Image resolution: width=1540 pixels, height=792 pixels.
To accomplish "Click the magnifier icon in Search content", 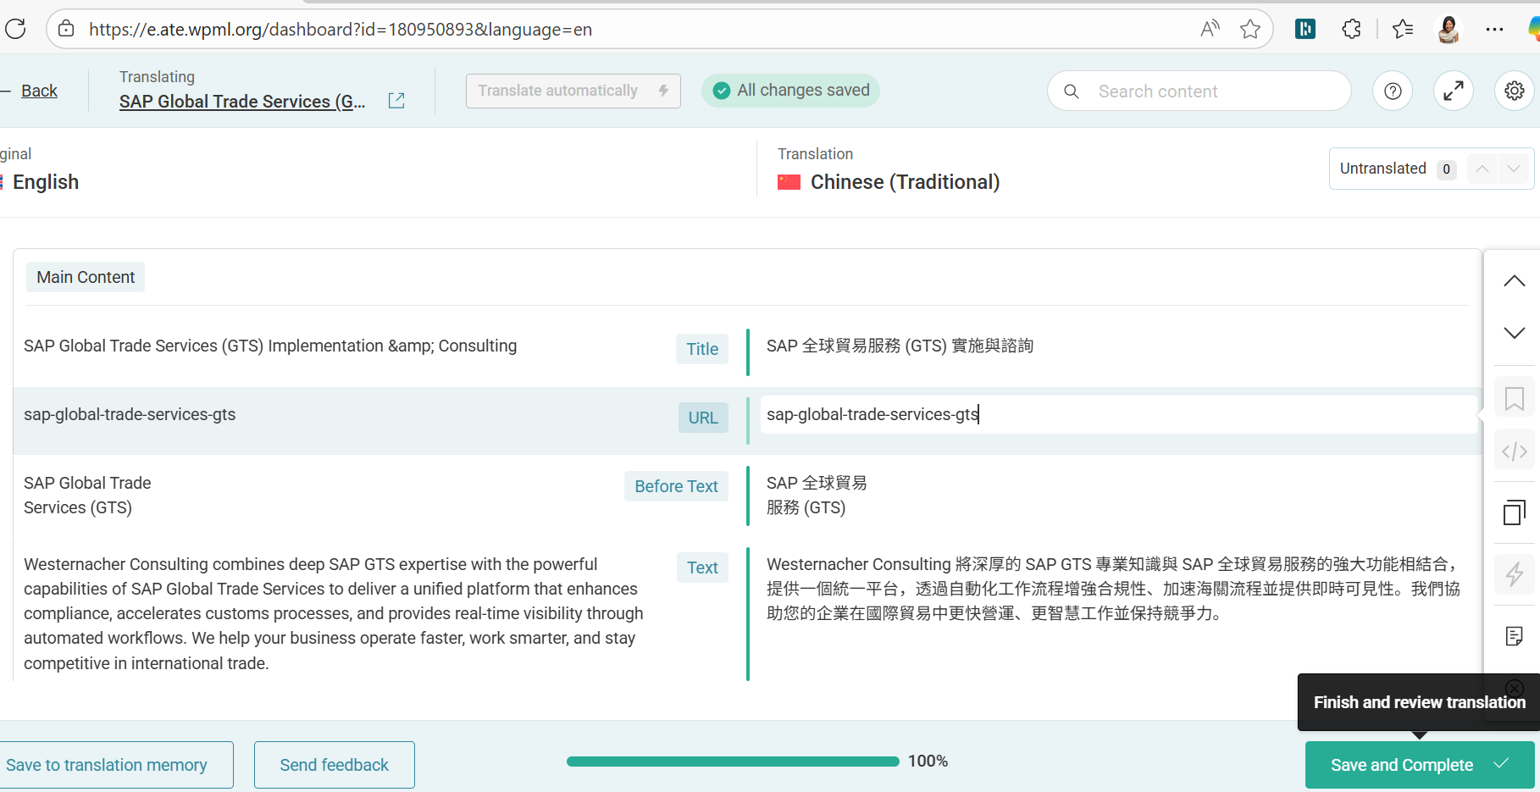I will pyautogui.click(x=1072, y=91).
